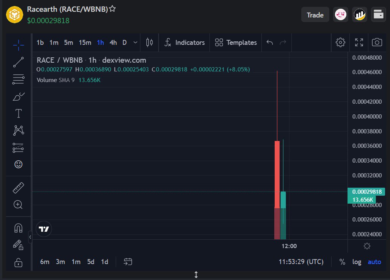
Task: Click the red candlestick body
Action: pos(277,174)
